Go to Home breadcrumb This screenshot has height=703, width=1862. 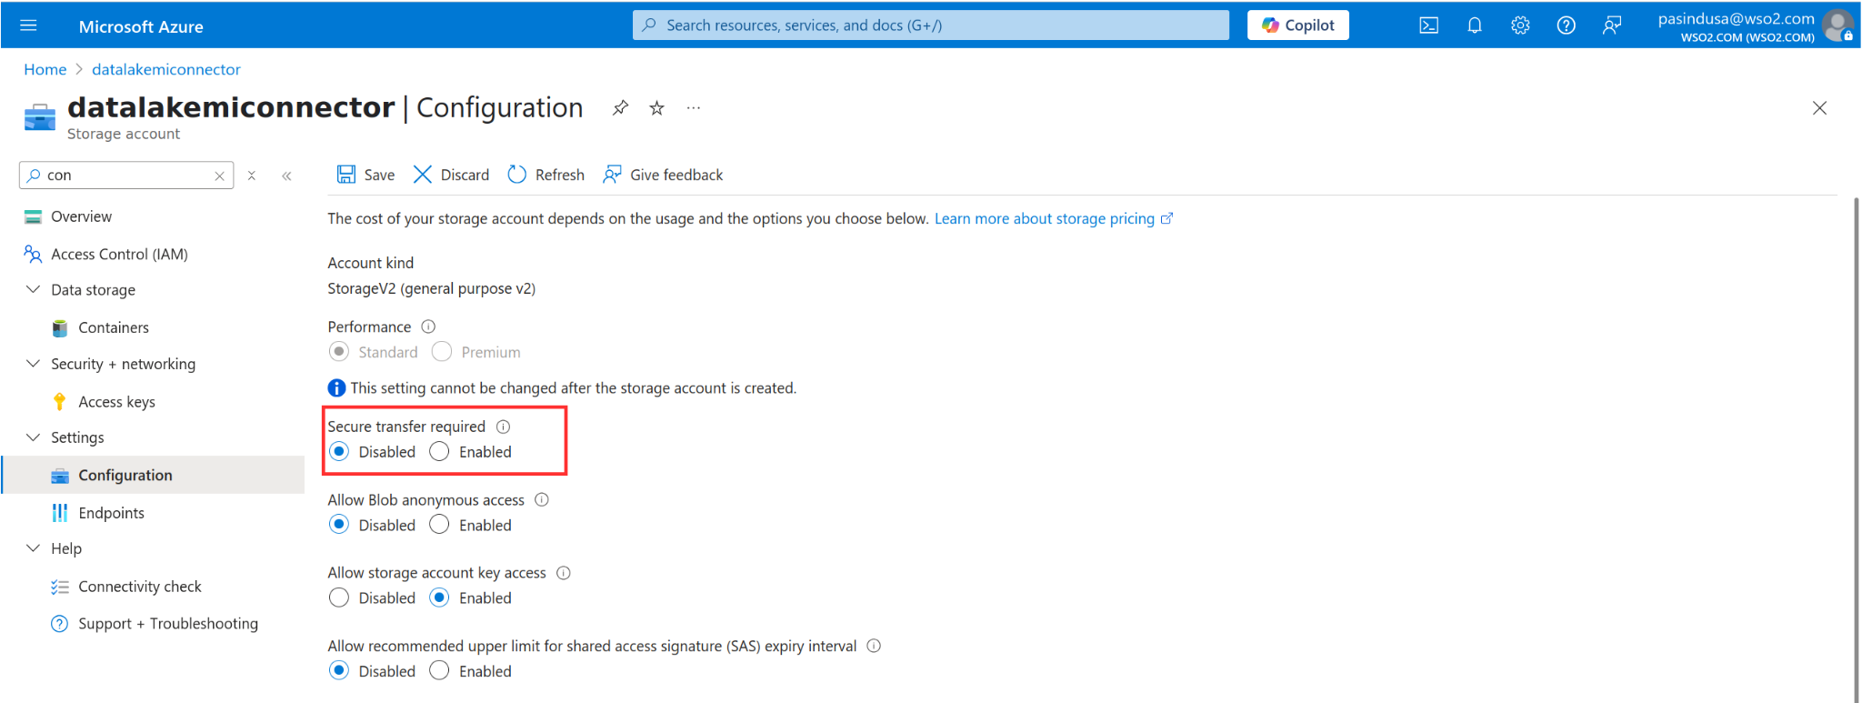click(x=45, y=69)
